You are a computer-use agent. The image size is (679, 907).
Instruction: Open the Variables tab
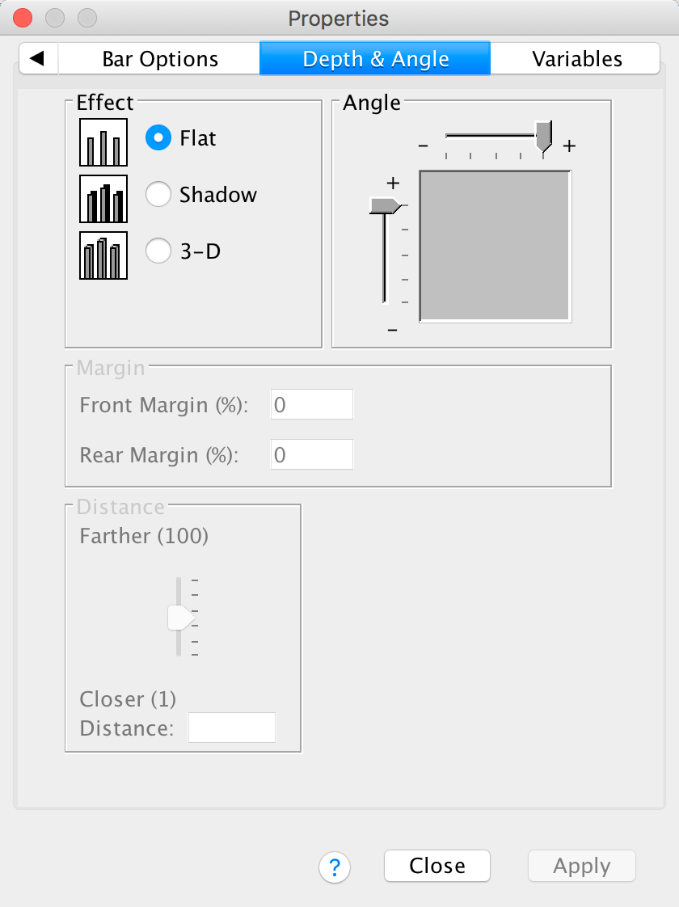tap(576, 59)
